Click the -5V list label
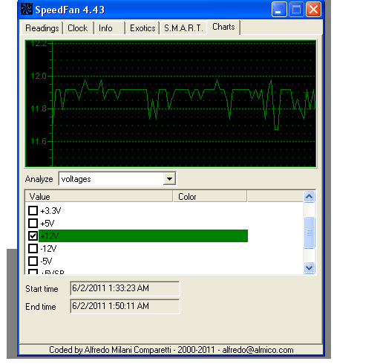Image resolution: width=380 pixels, height=364 pixels. click(x=46, y=261)
